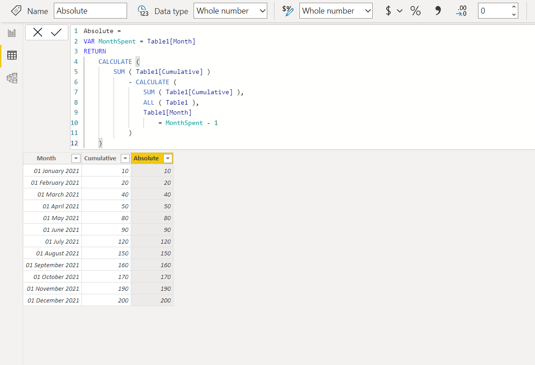The width and height of the screenshot is (535, 365).
Task: Click Absolute value 120 for July
Action: [152, 241]
